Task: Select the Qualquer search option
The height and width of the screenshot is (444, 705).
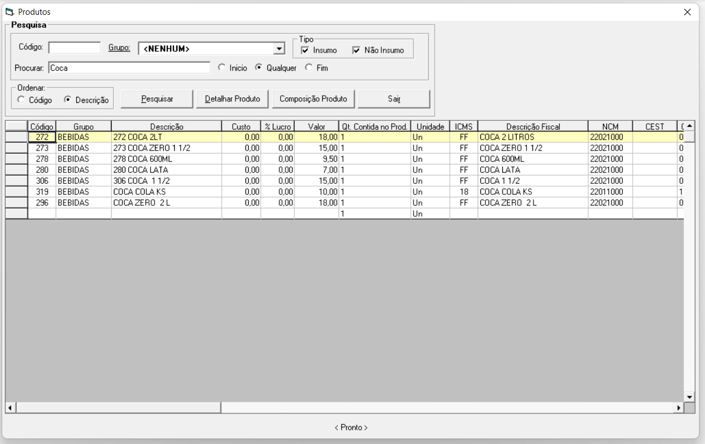Action: pyautogui.click(x=259, y=68)
